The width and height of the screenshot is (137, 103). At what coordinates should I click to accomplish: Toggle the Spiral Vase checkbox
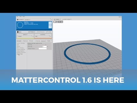pos(46,45)
